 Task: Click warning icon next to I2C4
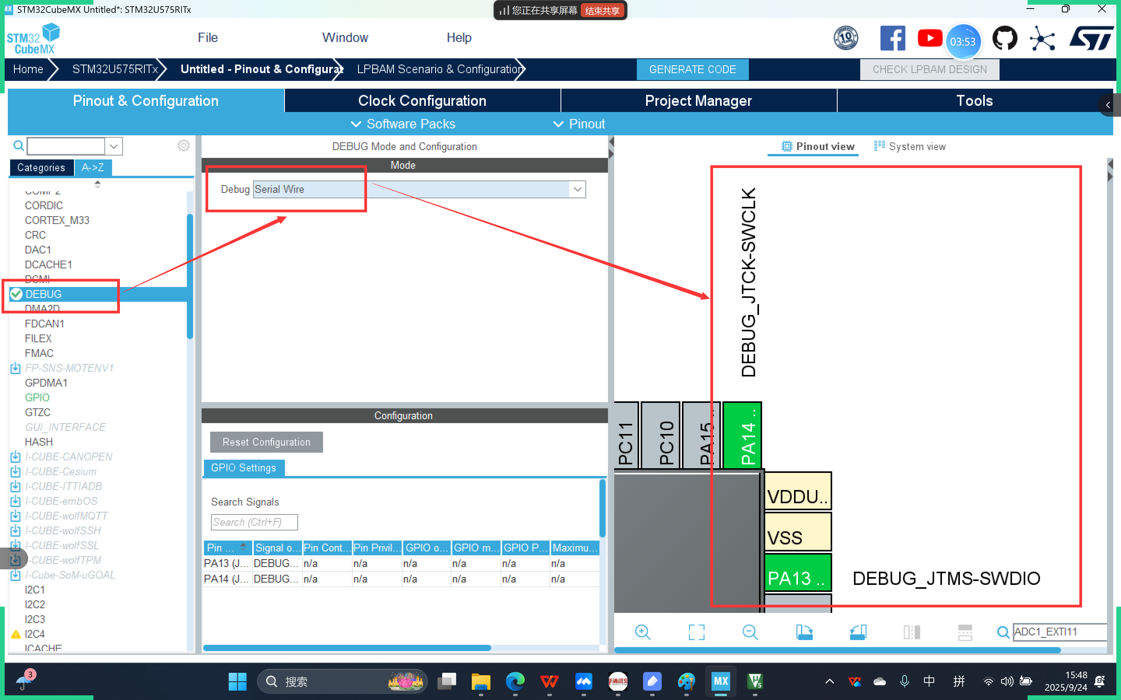click(x=16, y=634)
